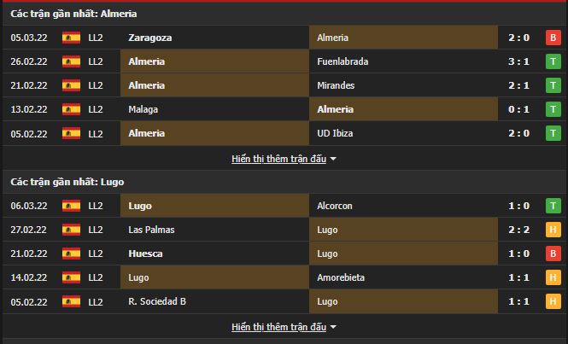Select Alcorcon team name
Image resolution: width=568 pixels, height=344 pixels.
pos(335,206)
